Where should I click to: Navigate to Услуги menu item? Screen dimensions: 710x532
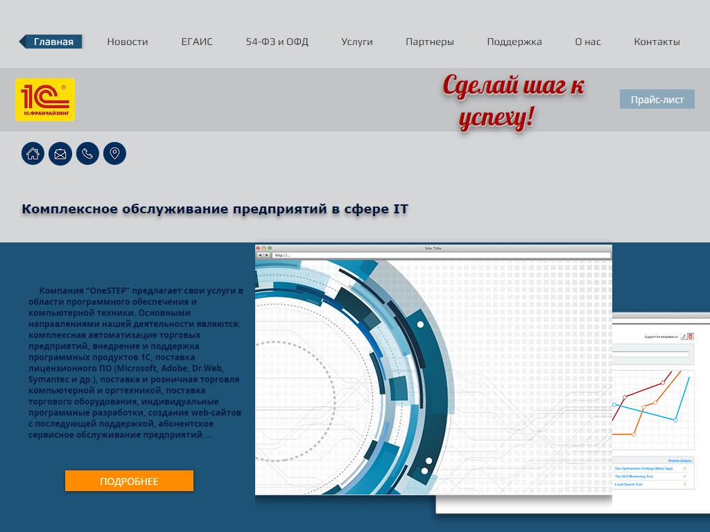tap(357, 42)
